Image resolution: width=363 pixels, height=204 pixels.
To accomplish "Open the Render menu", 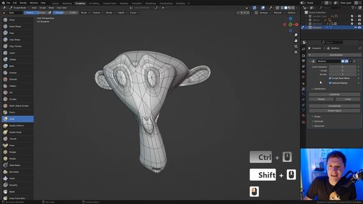I will 23,3.
